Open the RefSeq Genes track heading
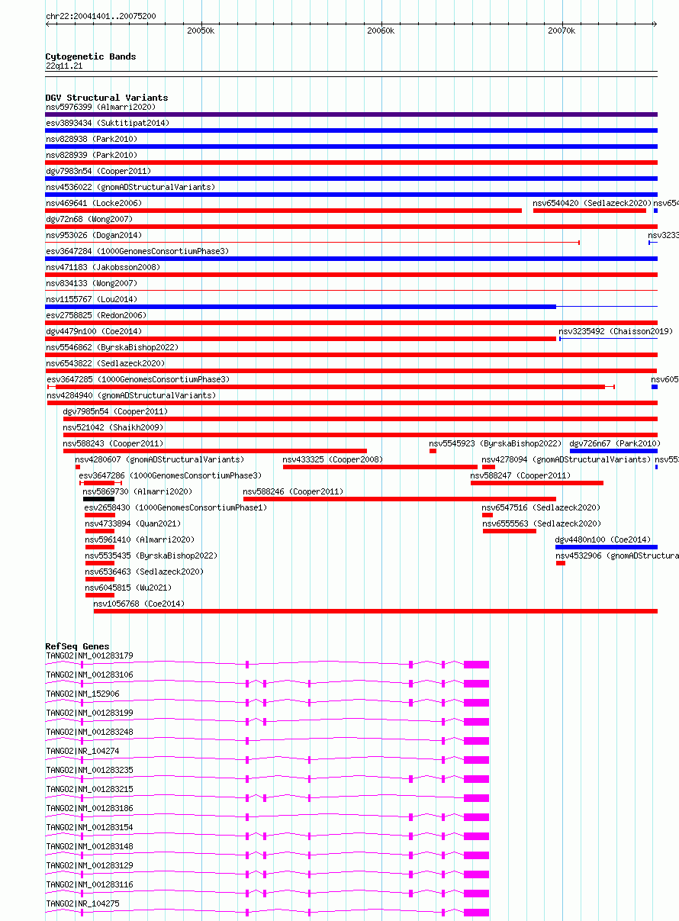The image size is (679, 921). coord(77,646)
